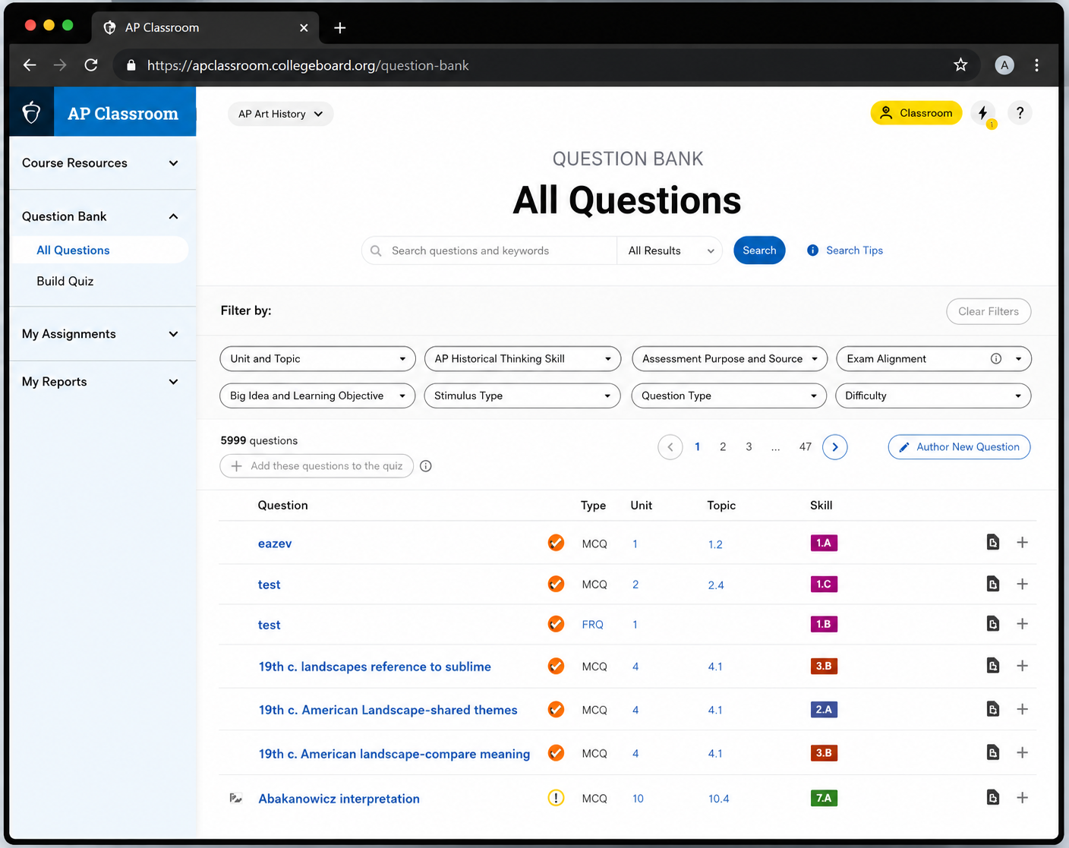Add 19th c. American landscape-compare meaning

click(x=1022, y=752)
